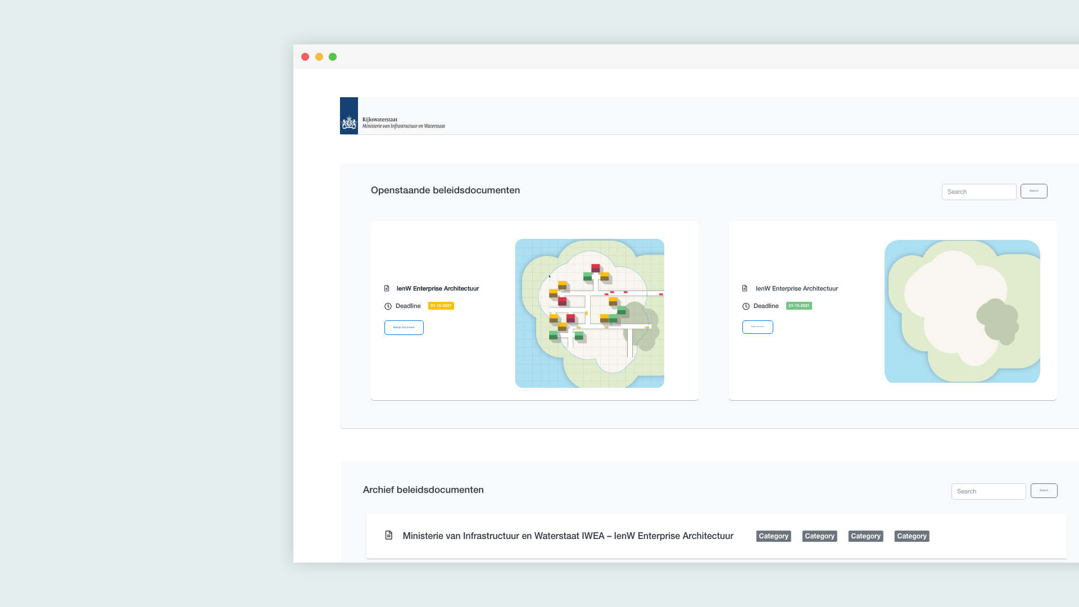Screen dimensions: 1079x607
Task: Click the yellow 01-10-2021 deadline badge
Action: (441, 306)
